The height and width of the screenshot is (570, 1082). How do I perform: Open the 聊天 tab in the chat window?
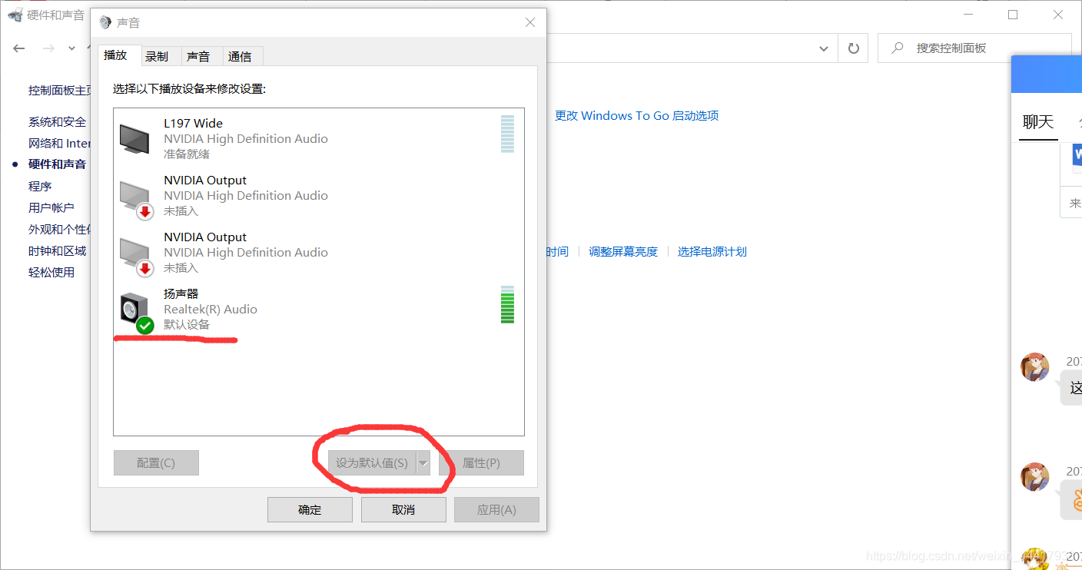point(1038,121)
